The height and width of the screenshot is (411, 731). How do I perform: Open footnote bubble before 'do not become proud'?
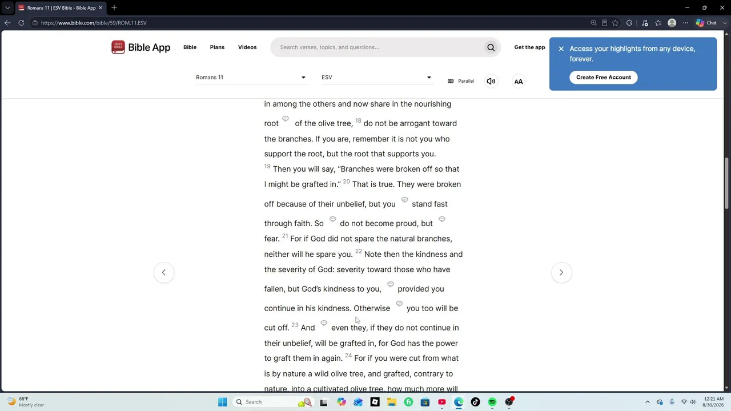pos(332,219)
